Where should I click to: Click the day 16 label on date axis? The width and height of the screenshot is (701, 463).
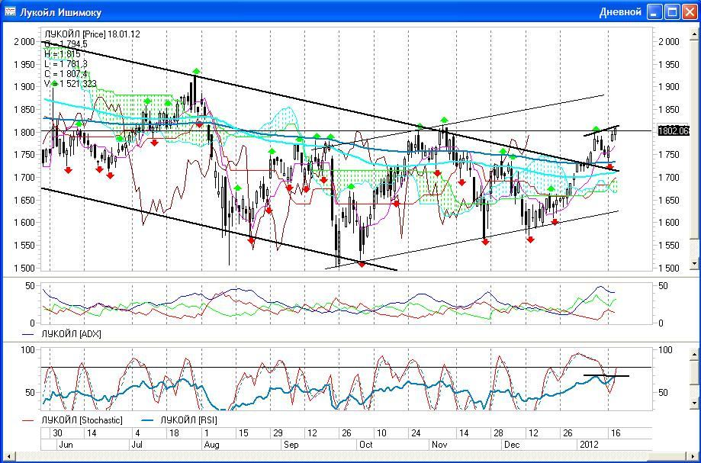[x=616, y=433]
